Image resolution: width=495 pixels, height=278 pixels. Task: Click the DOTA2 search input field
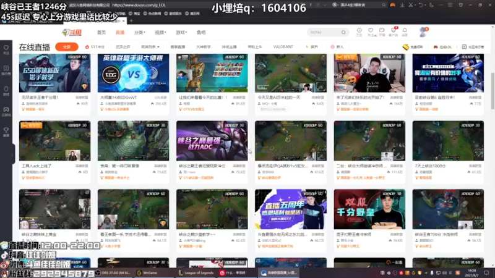coord(324,32)
